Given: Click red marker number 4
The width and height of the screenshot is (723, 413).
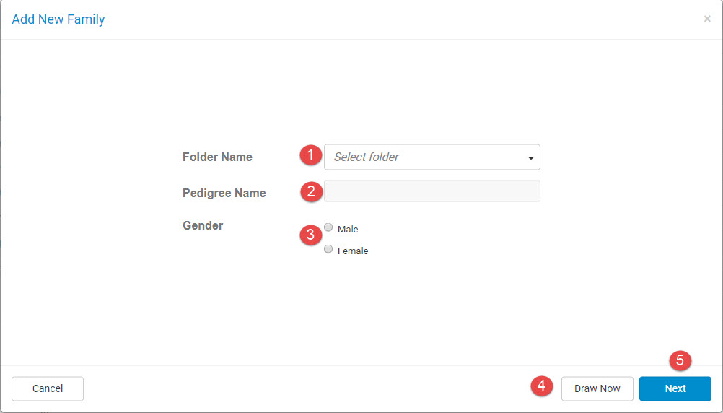Looking at the screenshot, I should 542,386.
